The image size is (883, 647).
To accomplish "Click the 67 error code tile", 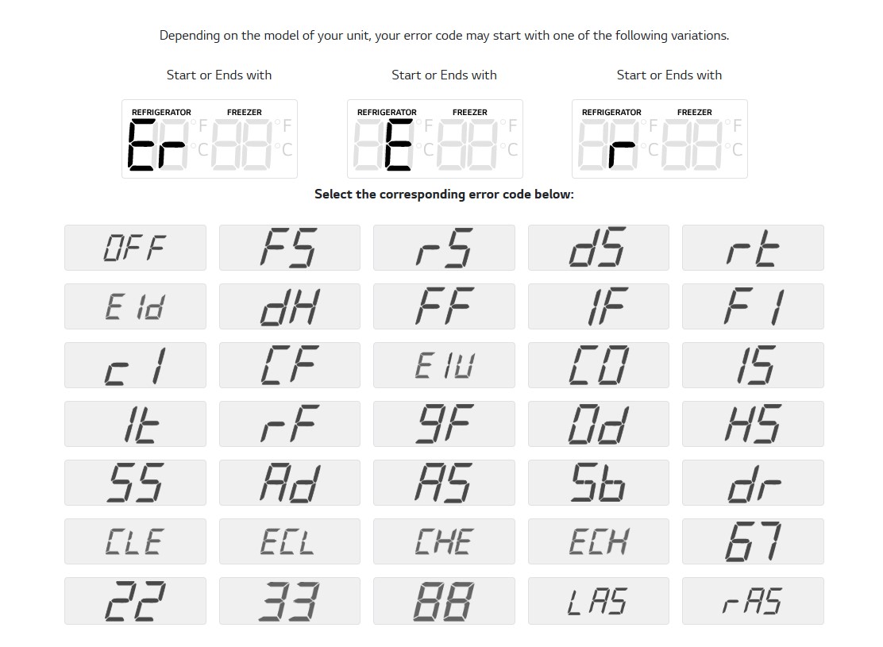I will coord(752,541).
